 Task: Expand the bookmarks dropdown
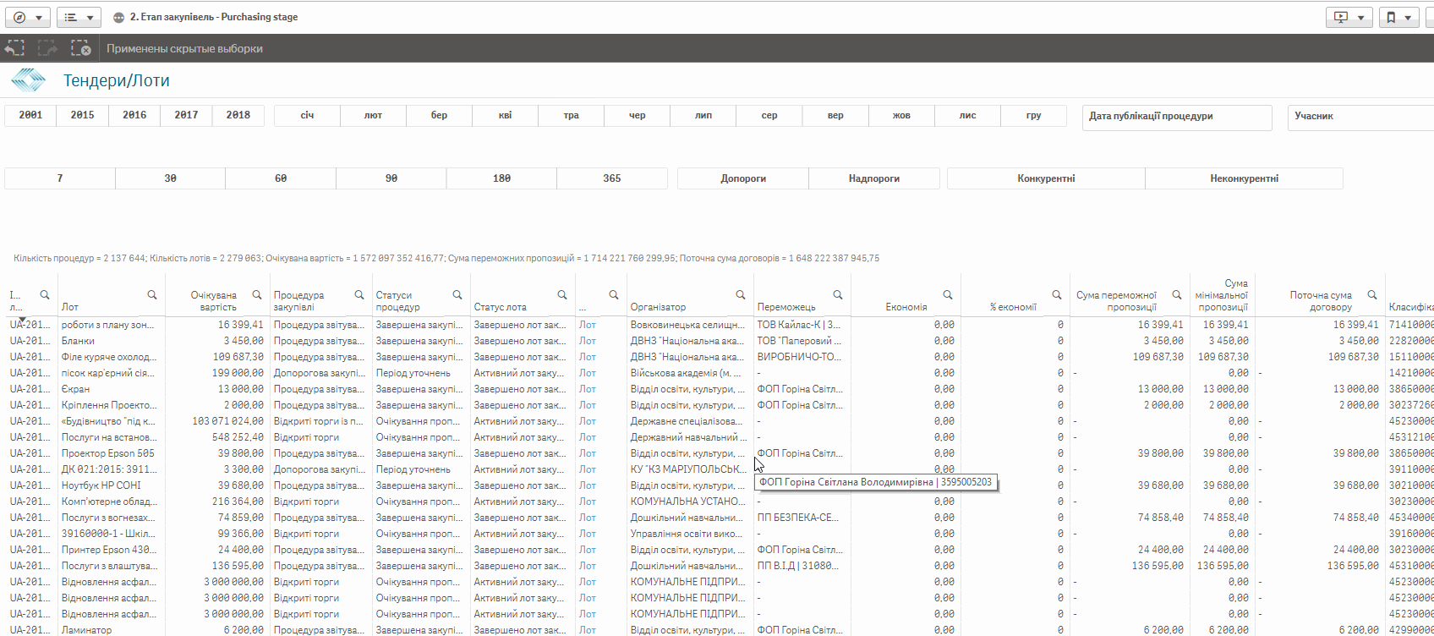point(1398,17)
